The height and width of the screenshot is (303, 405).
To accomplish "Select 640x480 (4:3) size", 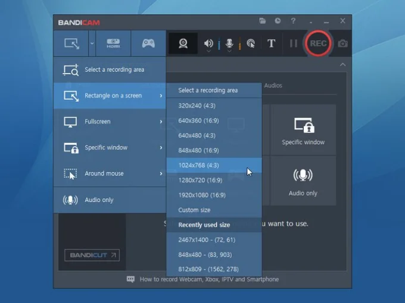I will point(214,135).
